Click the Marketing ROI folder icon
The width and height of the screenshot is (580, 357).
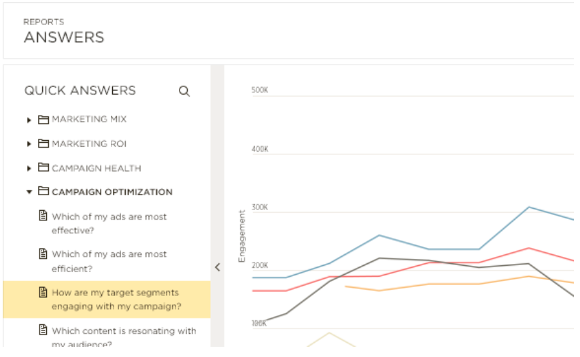pyautogui.click(x=44, y=144)
